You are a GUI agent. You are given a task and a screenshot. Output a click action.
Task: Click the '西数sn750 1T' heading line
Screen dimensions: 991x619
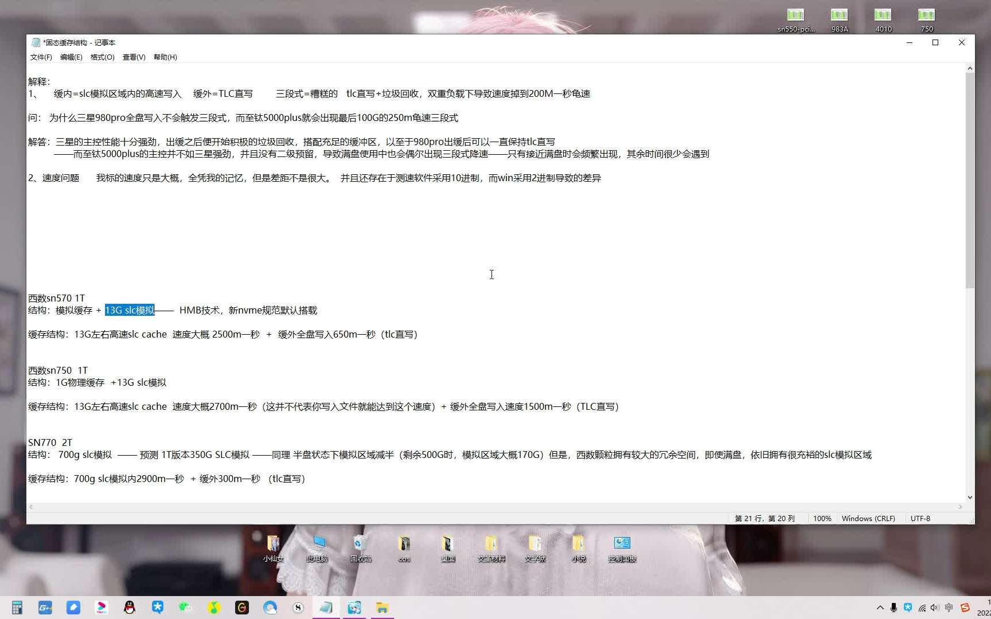[58, 370]
